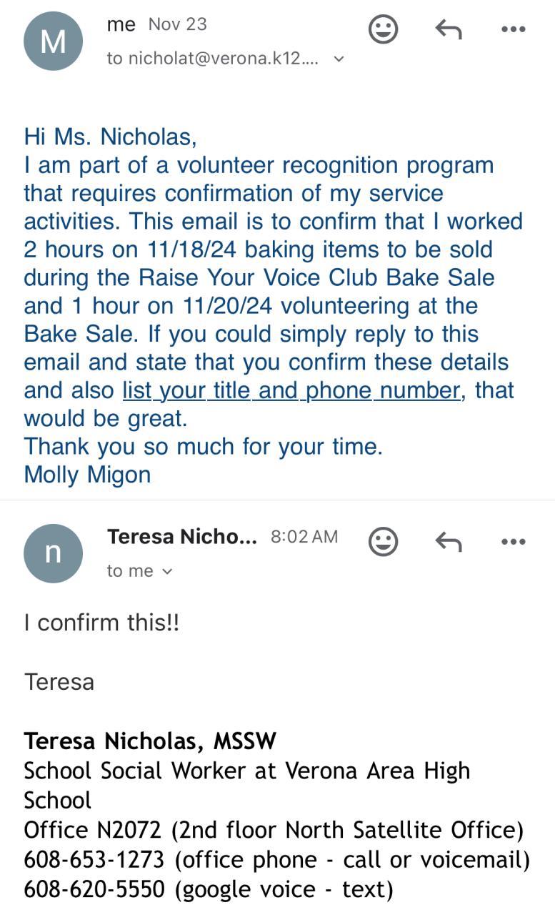
Task: Tap the lowercase "n" avatar for Teresa
Action: pyautogui.click(x=53, y=553)
